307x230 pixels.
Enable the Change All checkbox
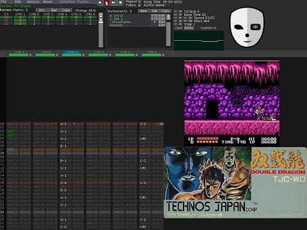click(95, 10)
